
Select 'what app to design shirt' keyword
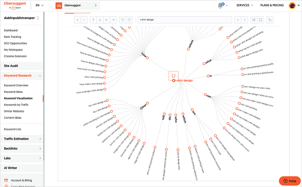251,54
